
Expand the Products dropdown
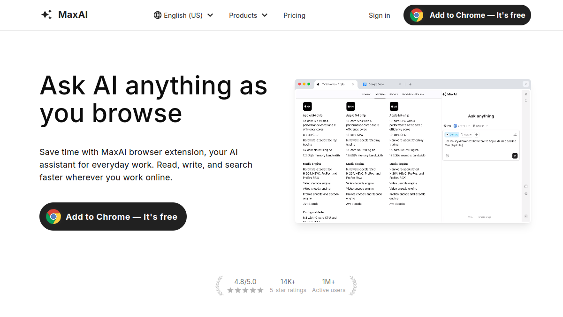click(x=248, y=15)
